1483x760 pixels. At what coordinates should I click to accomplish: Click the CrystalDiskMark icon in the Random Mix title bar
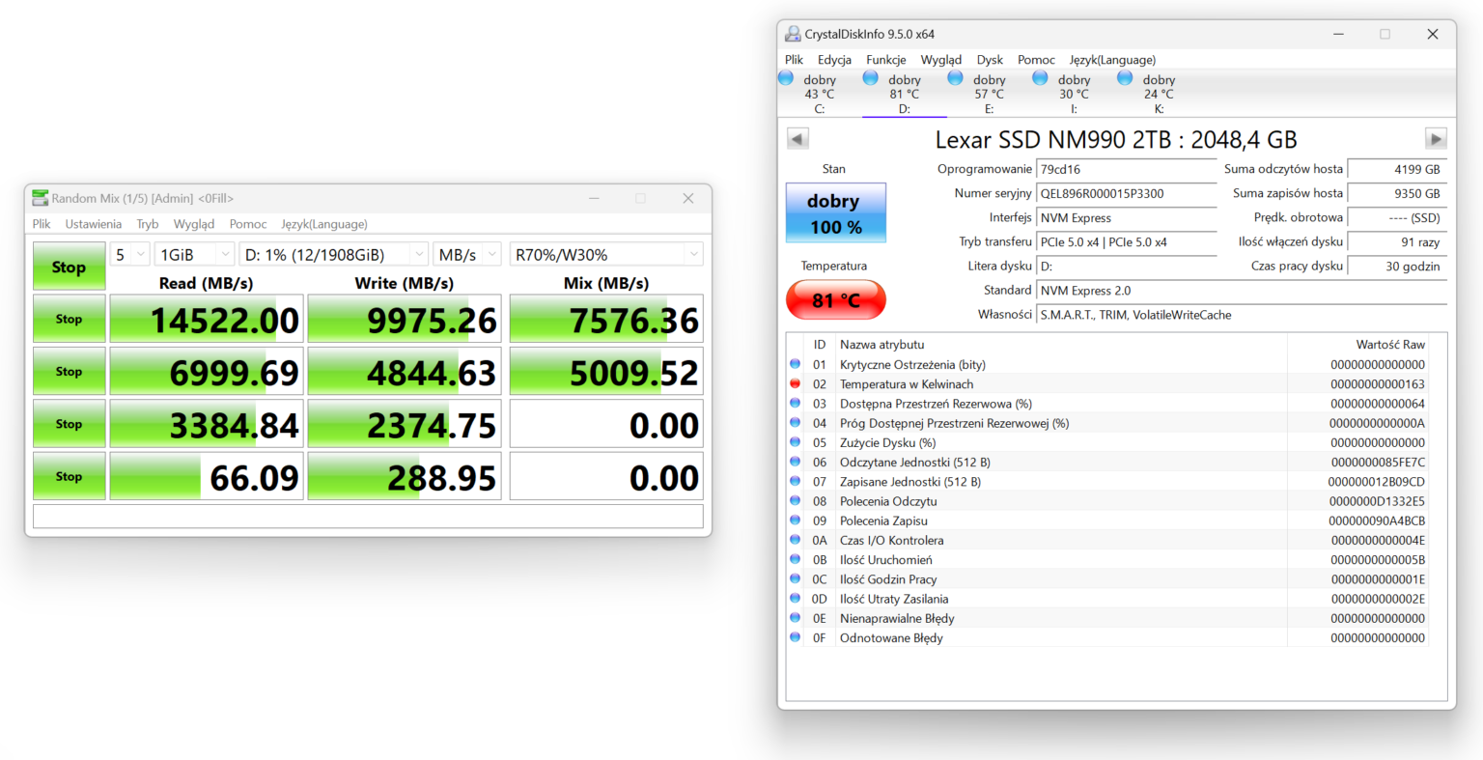(x=40, y=197)
